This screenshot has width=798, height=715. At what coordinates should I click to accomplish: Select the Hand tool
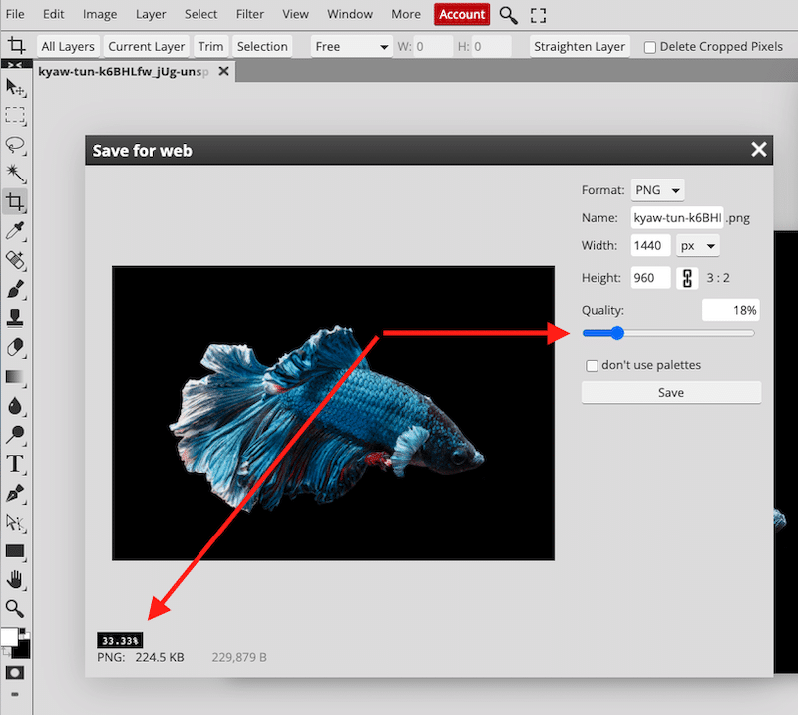point(15,579)
